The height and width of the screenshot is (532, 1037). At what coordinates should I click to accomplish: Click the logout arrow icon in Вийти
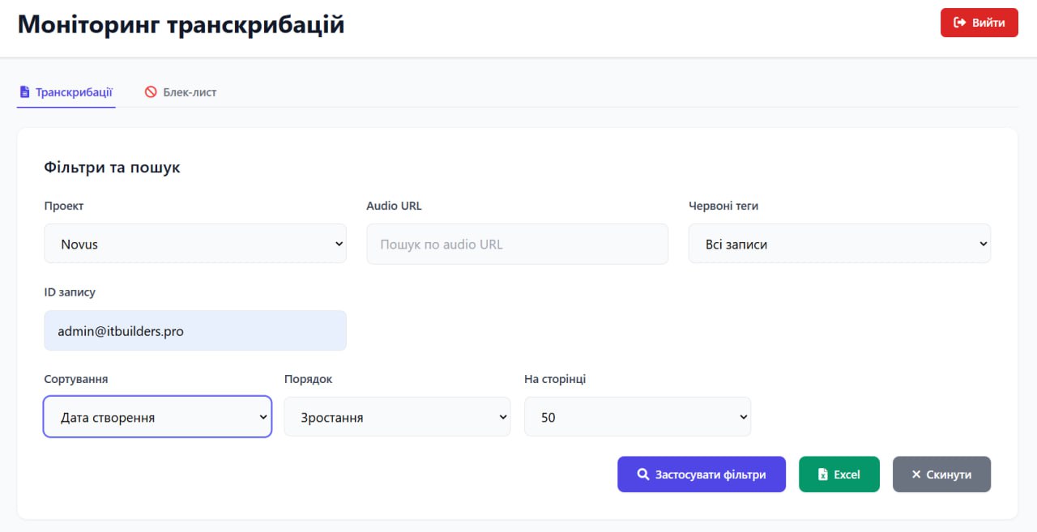960,23
